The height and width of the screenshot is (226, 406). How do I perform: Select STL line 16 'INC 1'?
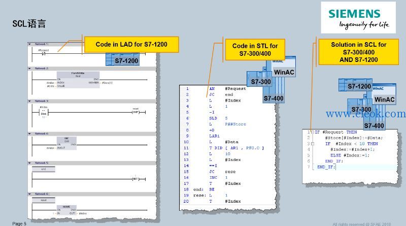[219, 178]
